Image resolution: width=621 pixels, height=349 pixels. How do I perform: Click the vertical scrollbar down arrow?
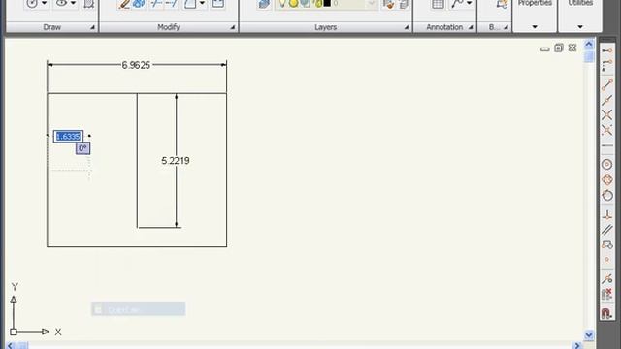click(x=589, y=335)
